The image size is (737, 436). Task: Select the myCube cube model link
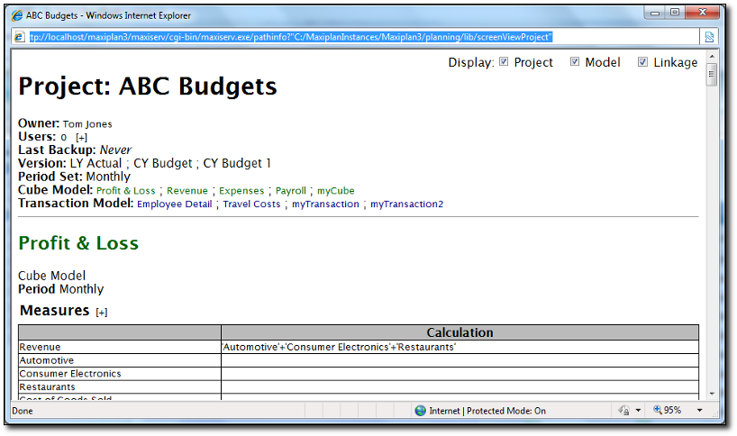tap(335, 191)
